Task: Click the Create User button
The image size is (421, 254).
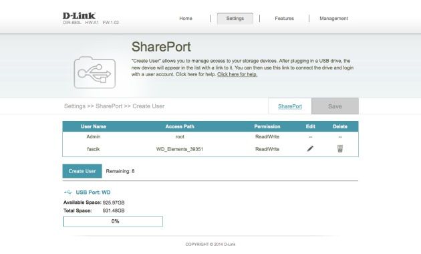Action: coord(82,171)
